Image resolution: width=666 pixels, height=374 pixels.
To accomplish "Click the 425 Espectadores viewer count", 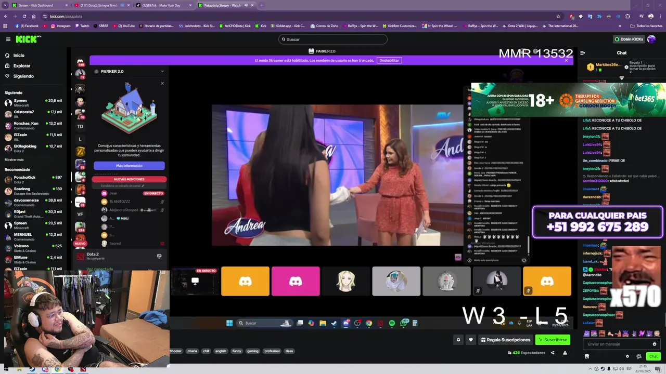I will (526, 353).
